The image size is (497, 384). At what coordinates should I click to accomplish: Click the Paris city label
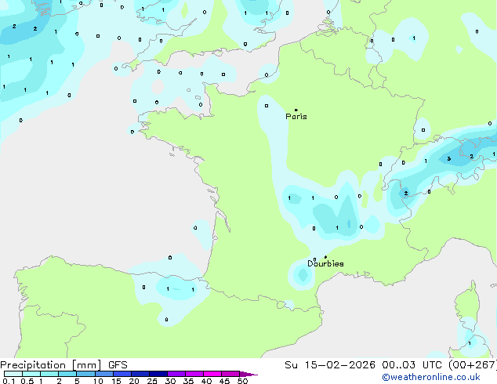click(296, 117)
